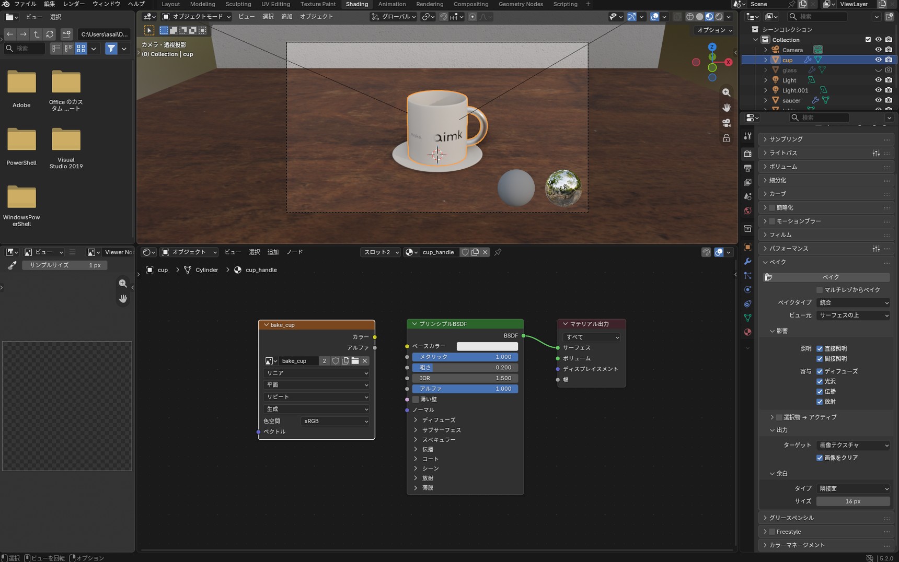Image resolution: width=899 pixels, height=562 pixels.
Task: Open the スロット2 material slot dropdown
Action: [x=381, y=252]
